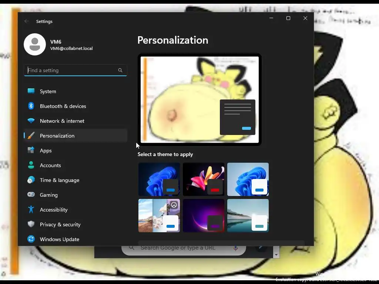379x284 pixels.
Task: Open Time & language settings
Action: 76,180
